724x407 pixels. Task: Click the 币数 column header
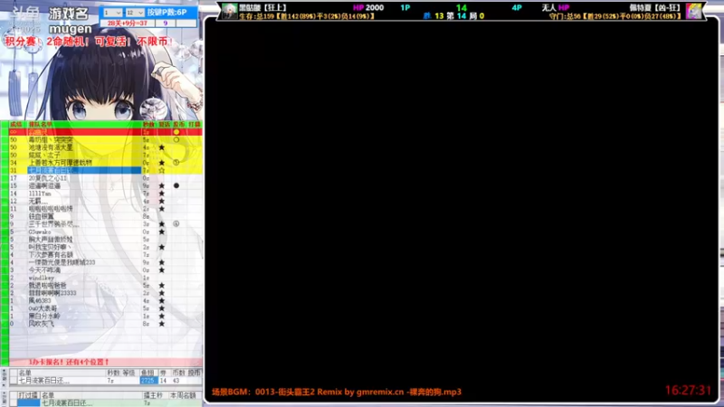(178, 373)
